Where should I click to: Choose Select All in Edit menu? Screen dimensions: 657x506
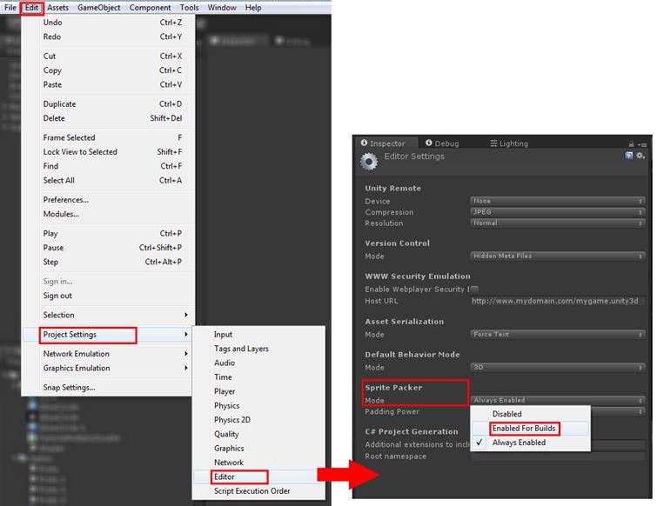point(109,180)
